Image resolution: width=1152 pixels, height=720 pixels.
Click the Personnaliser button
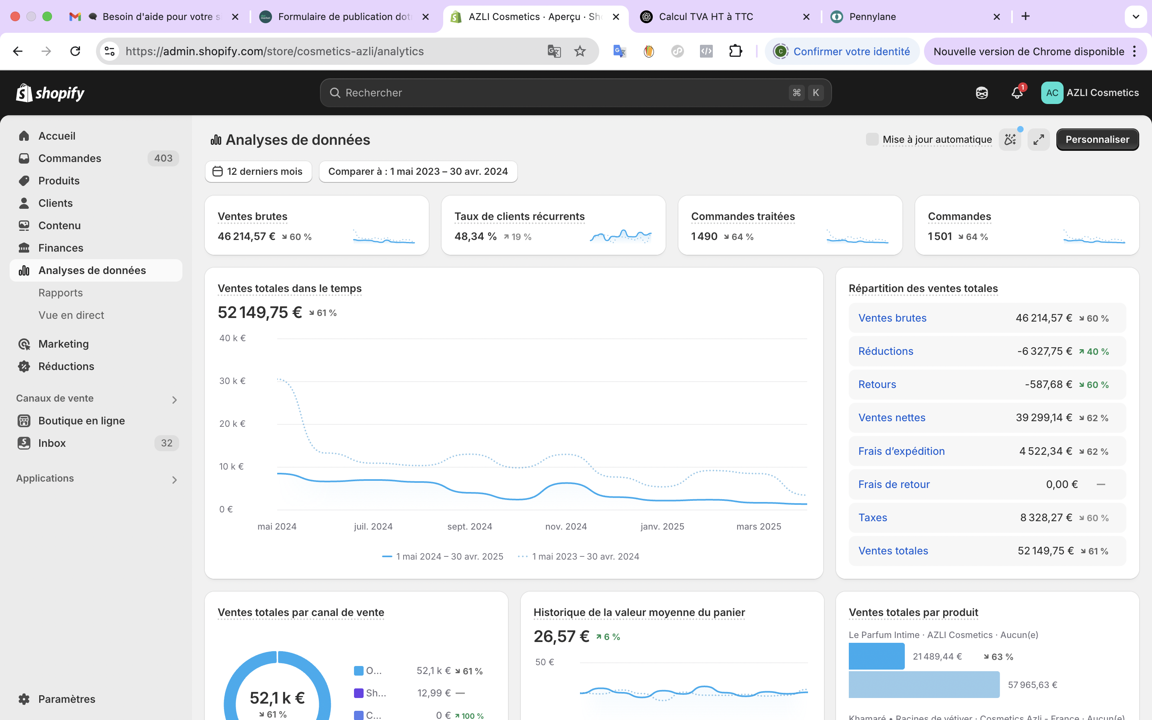[1097, 140]
